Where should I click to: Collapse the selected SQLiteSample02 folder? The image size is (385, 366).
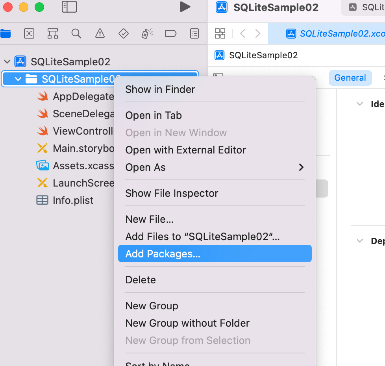click(x=18, y=79)
